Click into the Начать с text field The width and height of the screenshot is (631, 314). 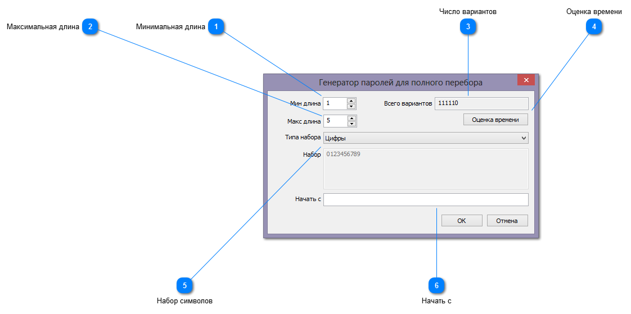(x=425, y=199)
